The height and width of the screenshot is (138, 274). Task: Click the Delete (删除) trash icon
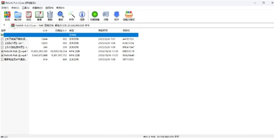[x=50, y=16]
